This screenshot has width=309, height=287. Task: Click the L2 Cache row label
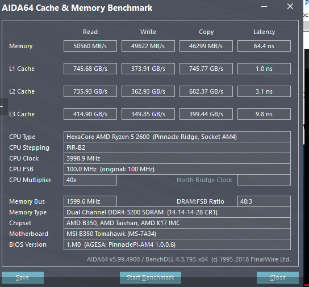(x=22, y=91)
